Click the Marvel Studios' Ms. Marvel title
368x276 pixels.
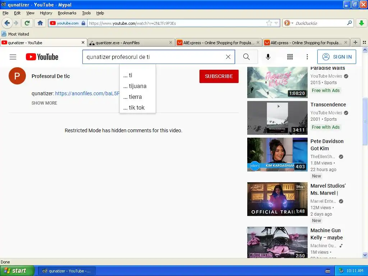328,189
